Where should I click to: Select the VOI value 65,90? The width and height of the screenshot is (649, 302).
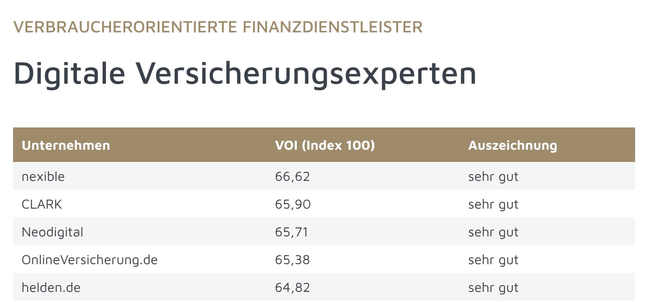(293, 204)
